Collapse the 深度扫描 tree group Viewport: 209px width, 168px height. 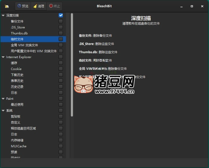3,15
